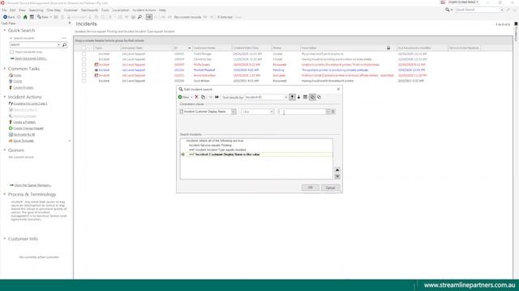Click the move clause down arrow button

pyautogui.click(x=337, y=177)
